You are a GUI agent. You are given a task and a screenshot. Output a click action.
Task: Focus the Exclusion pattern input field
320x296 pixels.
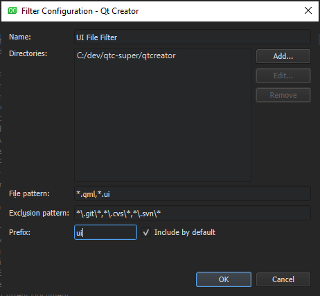[x=193, y=213]
